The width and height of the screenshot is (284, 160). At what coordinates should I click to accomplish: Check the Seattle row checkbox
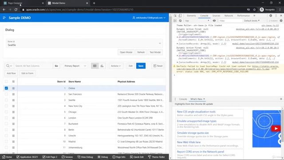[x=6, y=100]
